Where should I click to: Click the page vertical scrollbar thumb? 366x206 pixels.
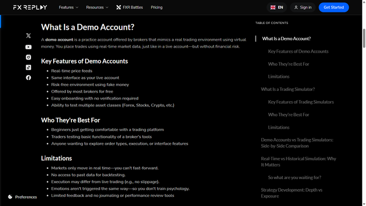tap(364, 38)
